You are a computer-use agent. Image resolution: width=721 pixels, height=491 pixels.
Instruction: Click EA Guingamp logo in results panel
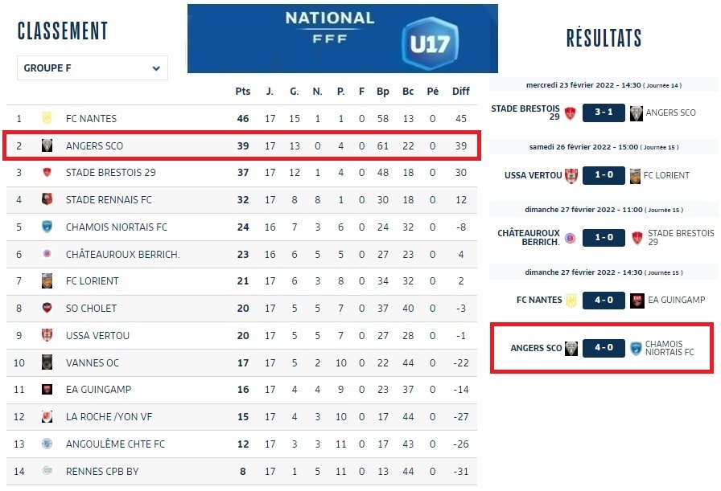(637, 301)
